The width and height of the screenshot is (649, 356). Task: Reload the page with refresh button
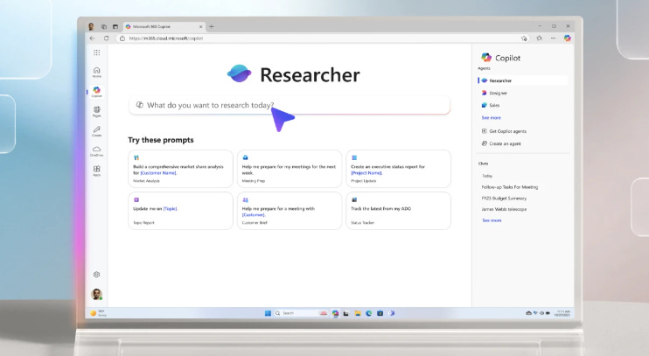pyautogui.click(x=107, y=38)
